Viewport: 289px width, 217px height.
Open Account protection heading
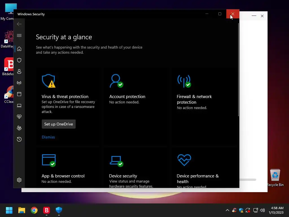[x=127, y=97]
